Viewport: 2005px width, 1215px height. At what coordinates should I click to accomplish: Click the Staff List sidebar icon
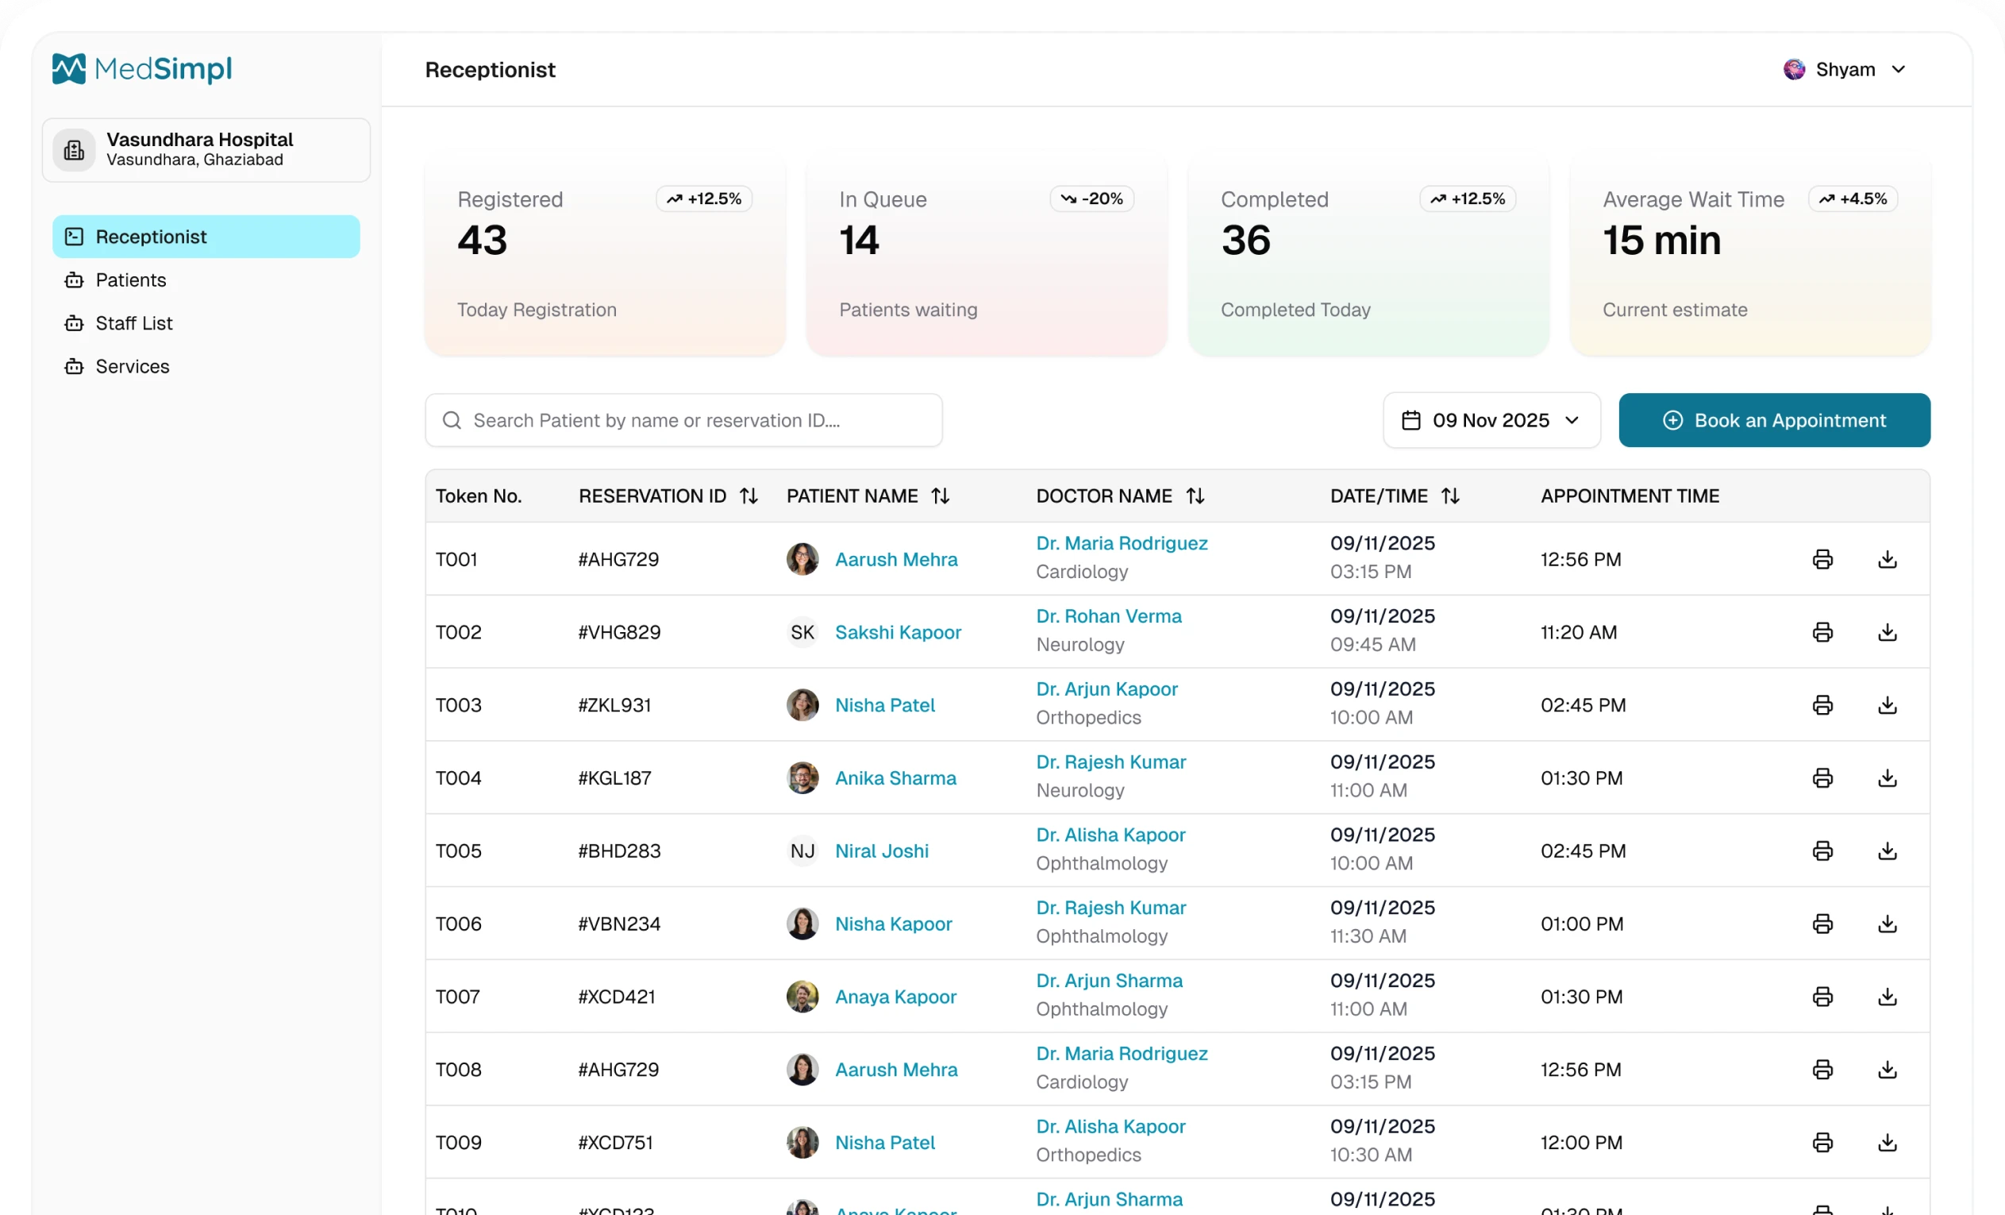click(x=73, y=323)
